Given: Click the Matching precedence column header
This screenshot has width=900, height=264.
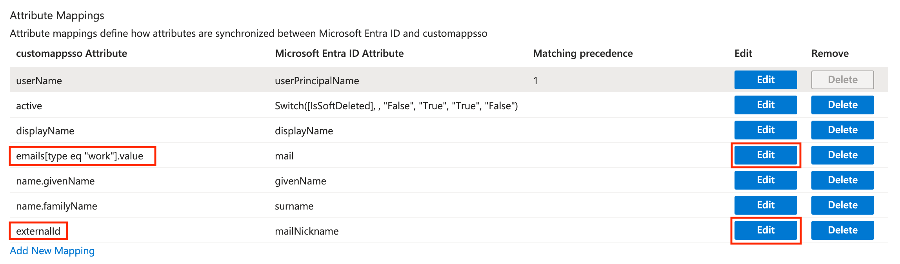Looking at the screenshot, I should coord(583,53).
